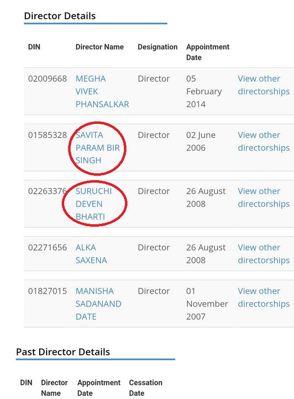Click the Designation column header
Screen dimensions: 294x399
[x=157, y=47]
